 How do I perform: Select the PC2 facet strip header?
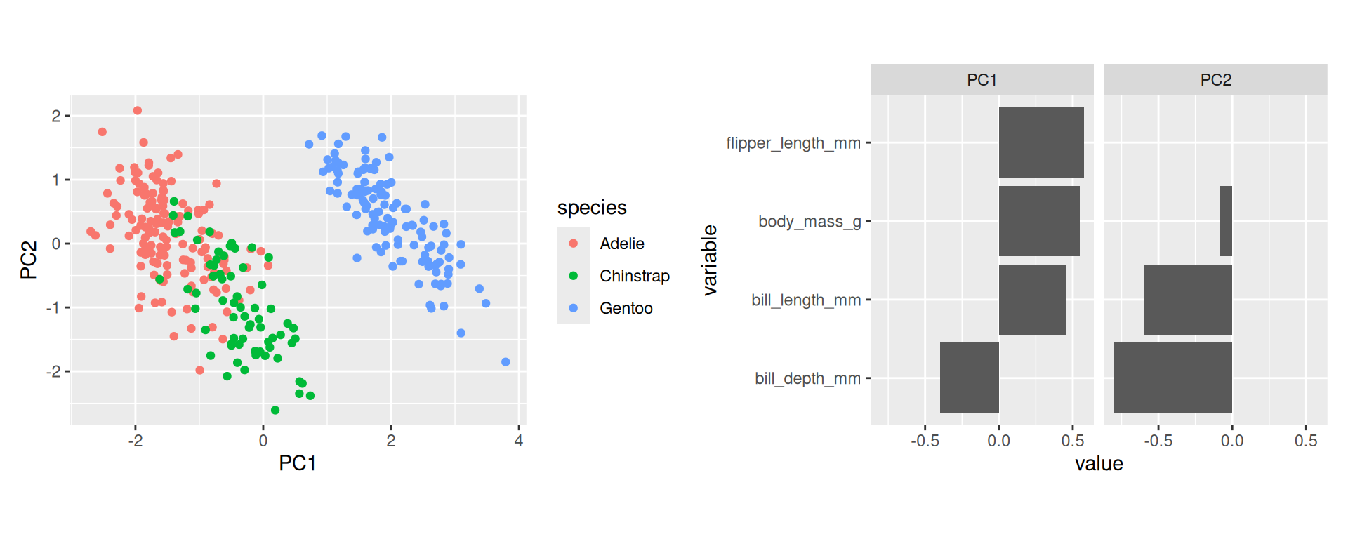pyautogui.click(x=1215, y=80)
